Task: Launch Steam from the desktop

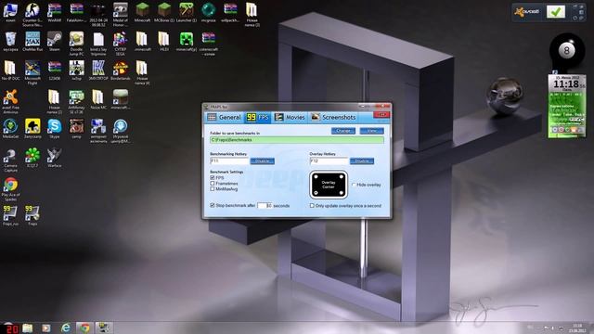Action: (x=55, y=41)
